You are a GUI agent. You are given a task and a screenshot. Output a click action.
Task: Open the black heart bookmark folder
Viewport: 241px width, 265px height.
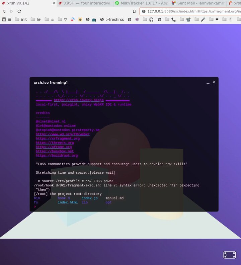(x=214, y=19)
